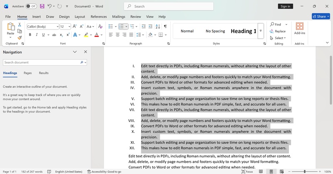Viewport: 333px width, 174px height.
Task: Center align the selected text
Action: (118, 35)
